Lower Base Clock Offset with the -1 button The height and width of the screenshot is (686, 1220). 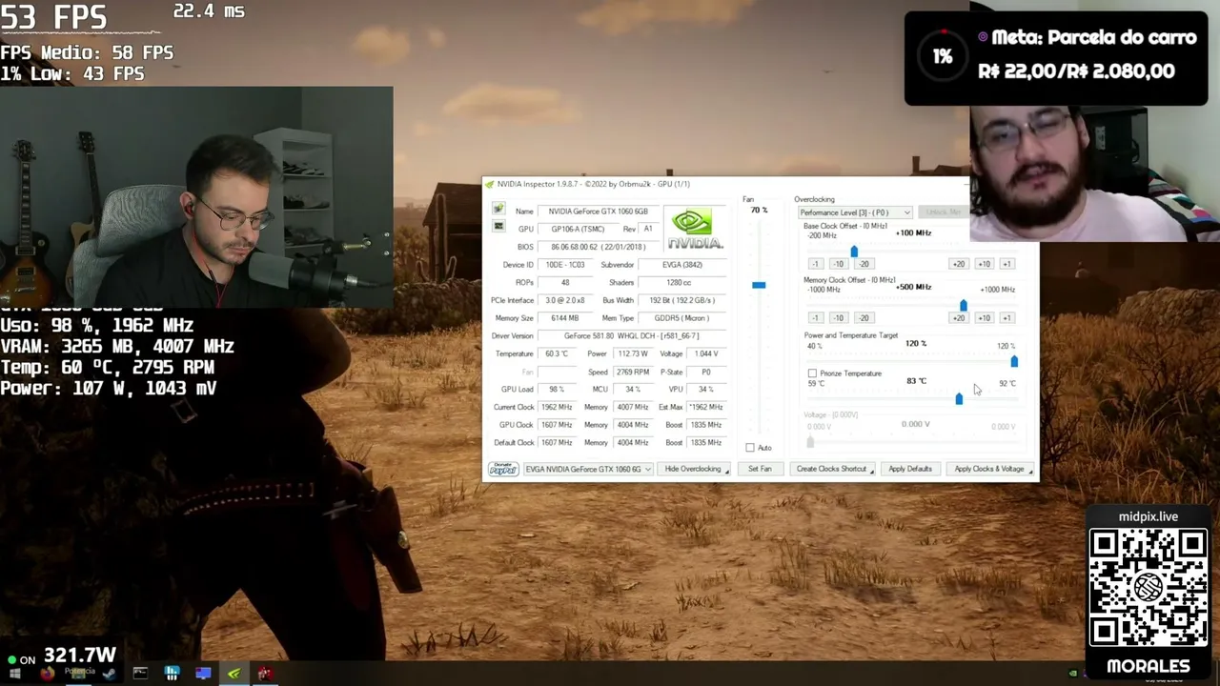[815, 264]
